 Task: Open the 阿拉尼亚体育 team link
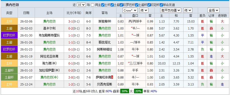[49, 56]
